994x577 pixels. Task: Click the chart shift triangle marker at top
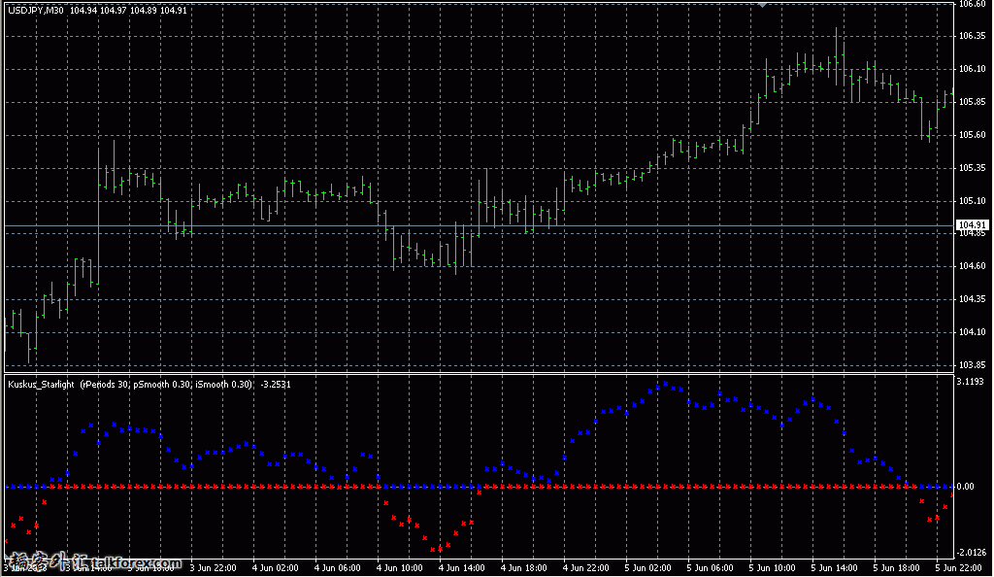pyautogui.click(x=763, y=5)
